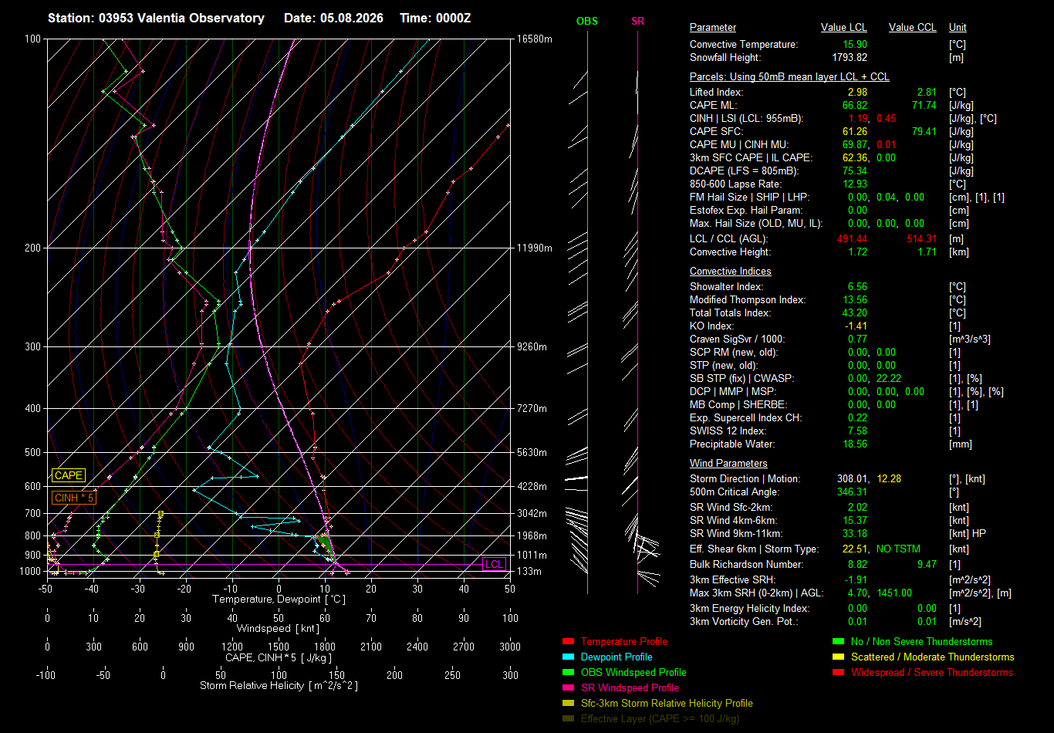The height and width of the screenshot is (733, 1054).
Task: Click the cyan Dewpoint Profile legend swatch
Action: [568, 657]
